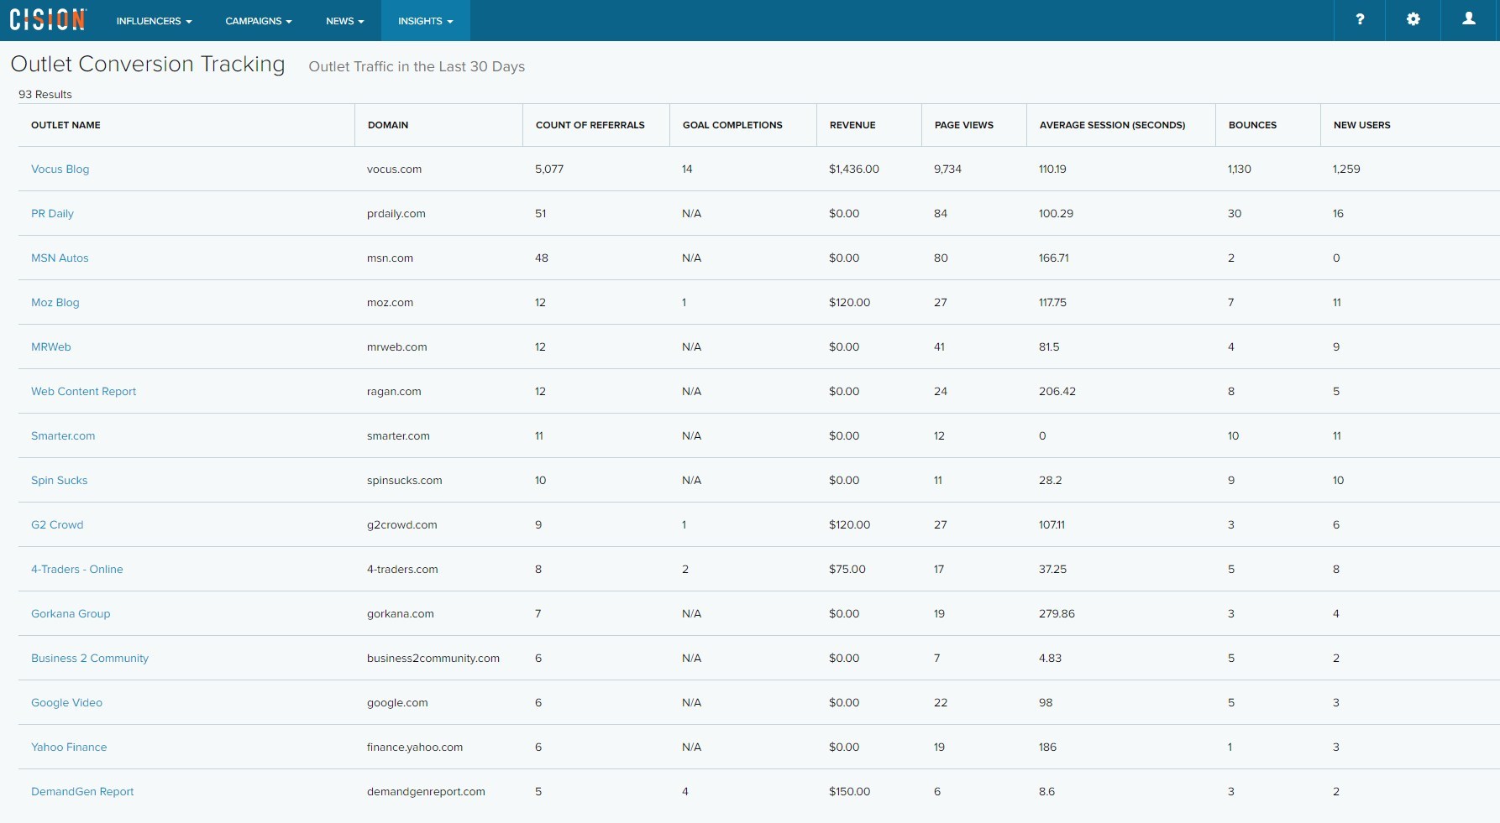Viewport: 1500px width, 823px height.
Task: Expand the NEWS dropdown menu
Action: click(x=344, y=21)
